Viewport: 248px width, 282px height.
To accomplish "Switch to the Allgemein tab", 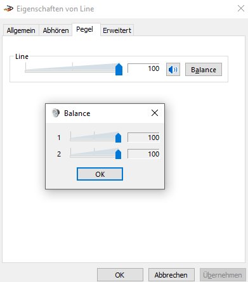I will pyautogui.click(x=21, y=30).
